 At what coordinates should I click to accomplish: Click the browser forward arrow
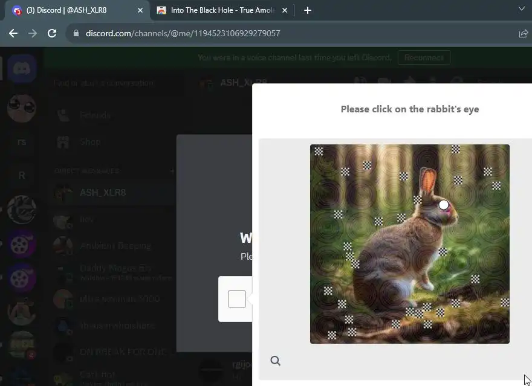click(33, 33)
